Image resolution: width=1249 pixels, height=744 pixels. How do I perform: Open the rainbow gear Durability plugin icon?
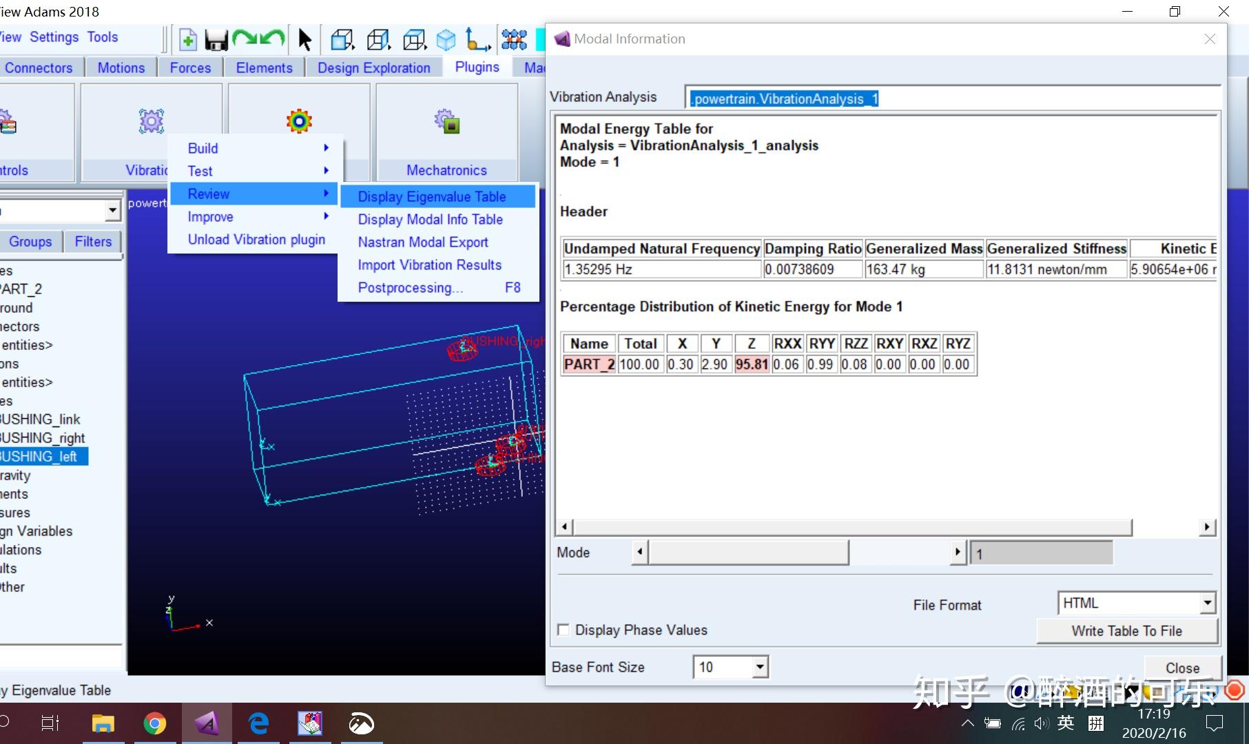[299, 121]
